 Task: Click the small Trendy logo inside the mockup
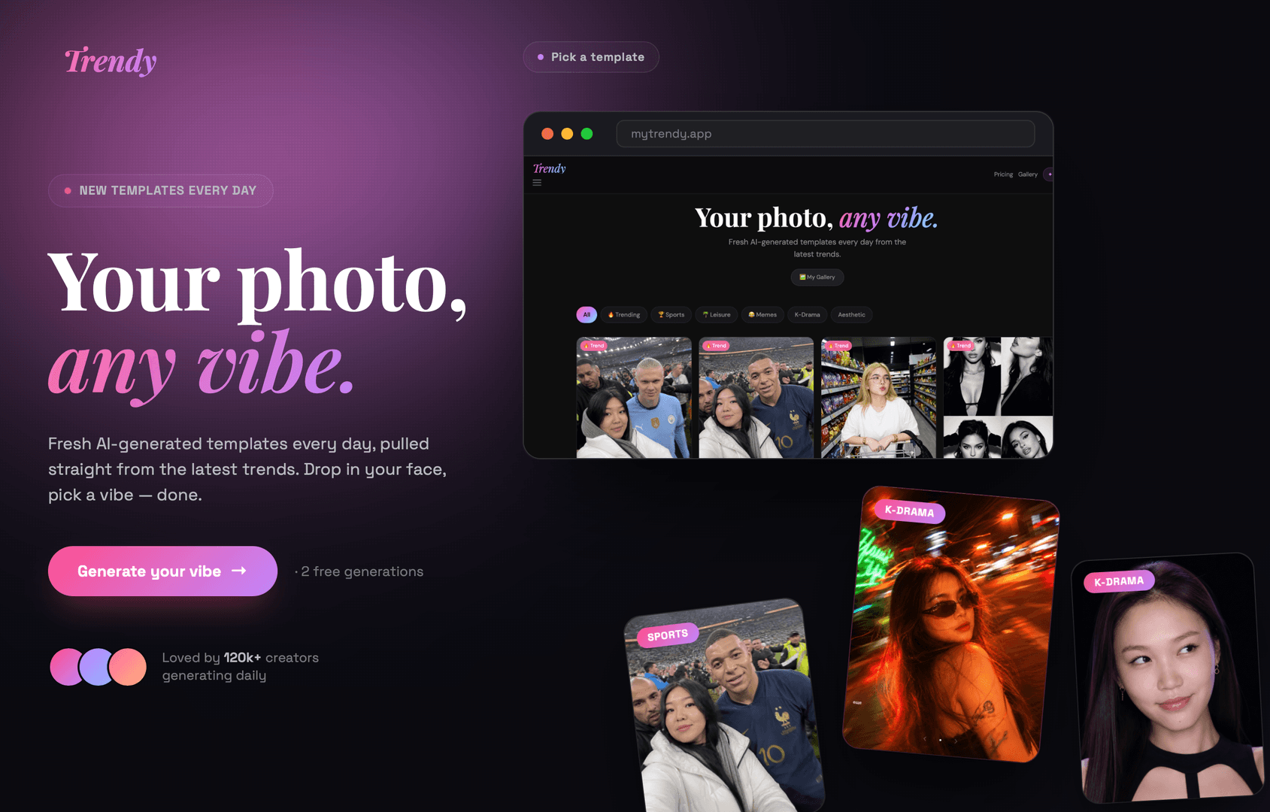[549, 168]
